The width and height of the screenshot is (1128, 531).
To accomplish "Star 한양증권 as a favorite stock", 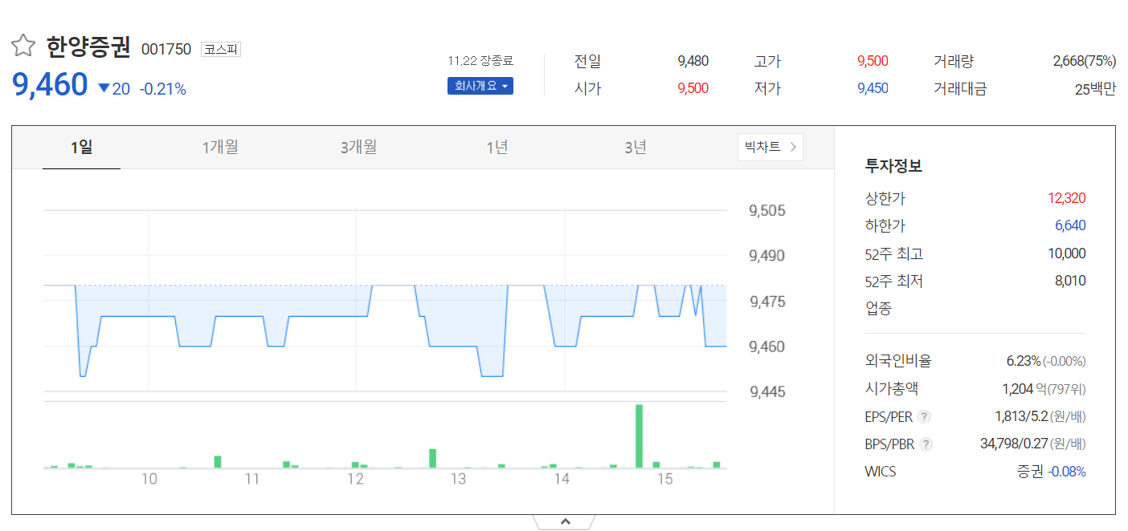I will point(23,47).
